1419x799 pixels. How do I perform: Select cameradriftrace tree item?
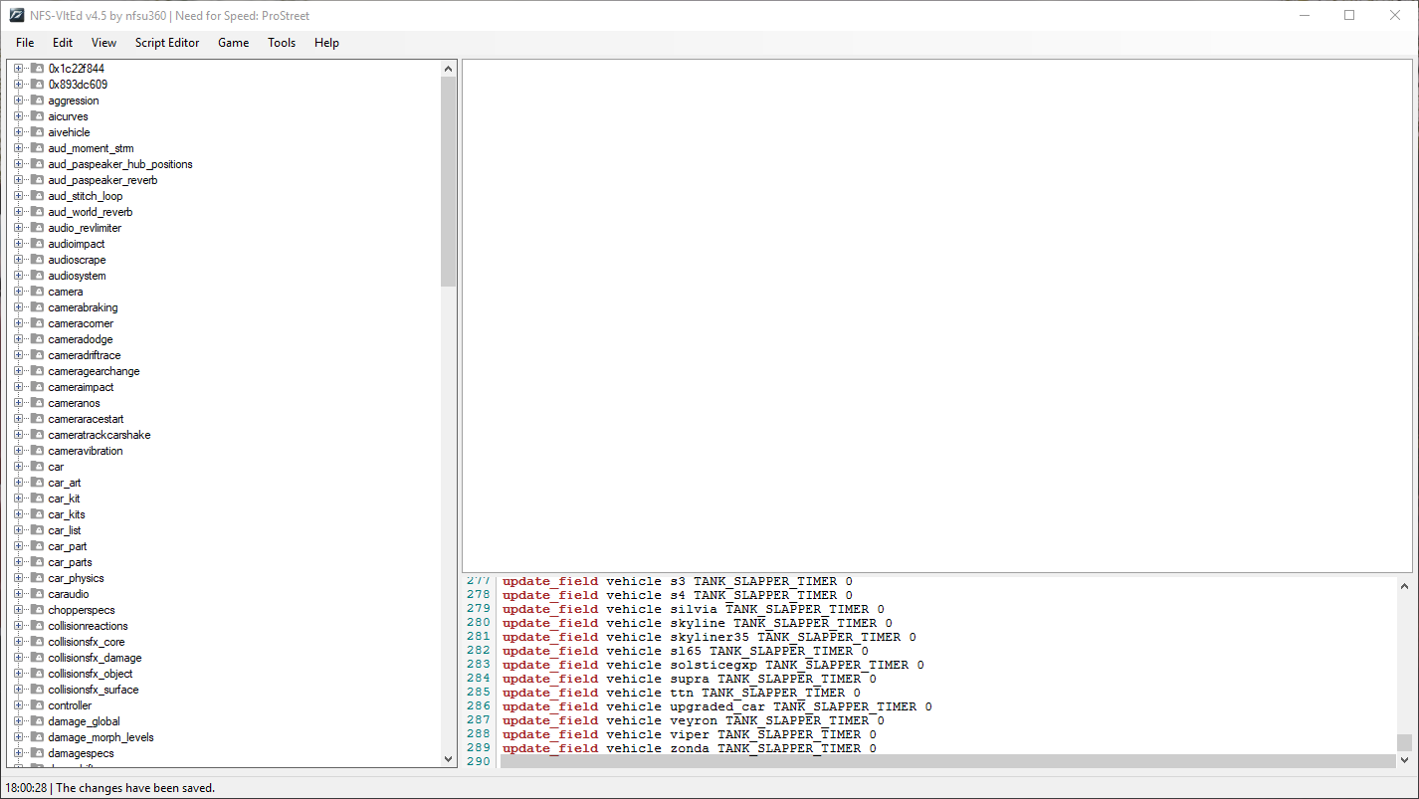(85, 355)
